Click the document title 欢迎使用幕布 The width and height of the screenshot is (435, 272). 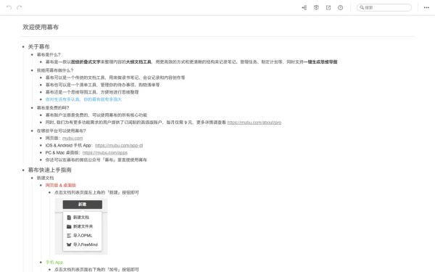41,27
